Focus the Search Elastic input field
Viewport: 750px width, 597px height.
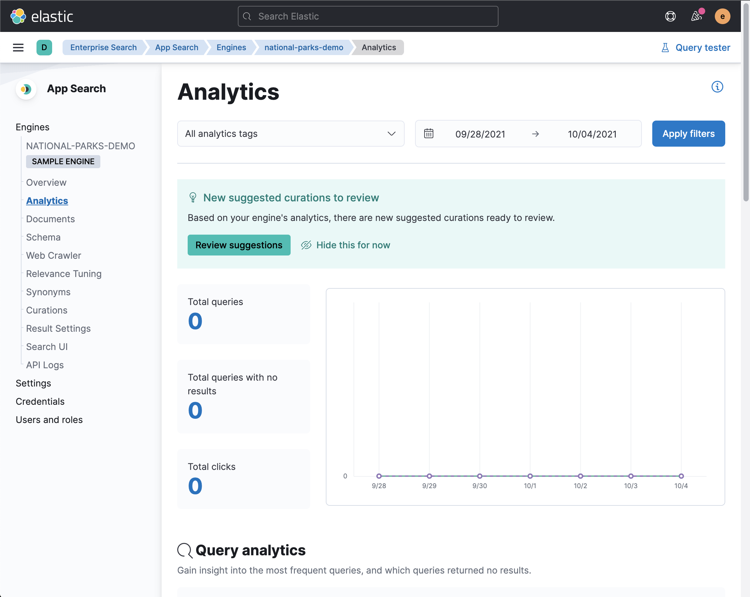368,16
